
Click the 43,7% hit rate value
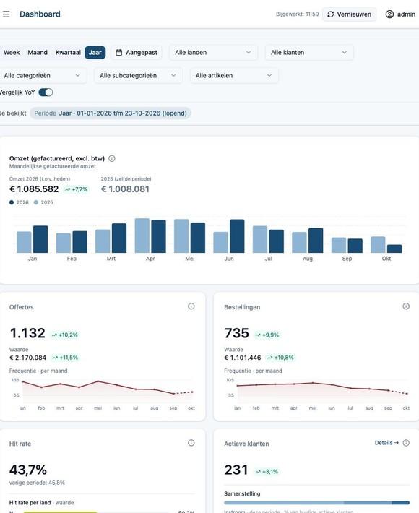click(28, 470)
